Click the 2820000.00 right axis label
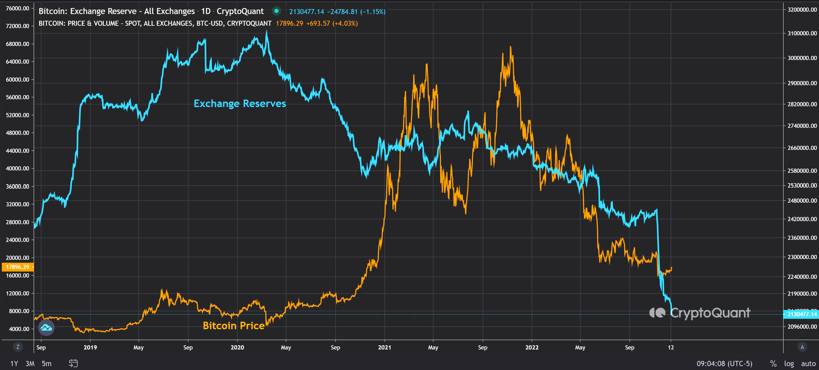This screenshot has height=370, width=819. pos(802,104)
